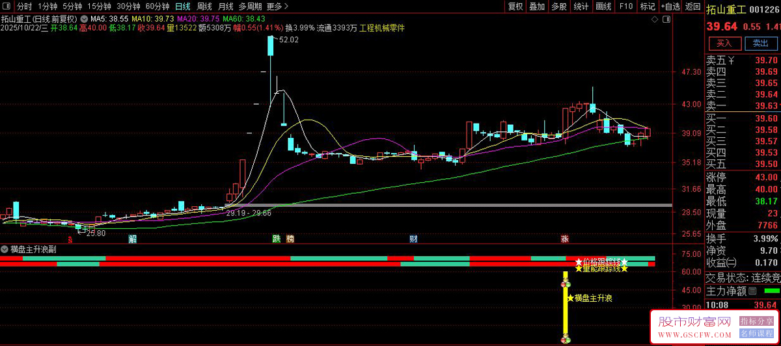The height and width of the screenshot is (346, 781).
Task: Switch to 5分钟 period
Action: pos(72,7)
